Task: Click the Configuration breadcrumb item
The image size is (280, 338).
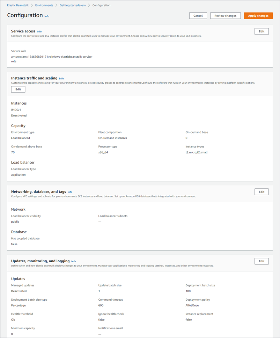Action: 101,6
